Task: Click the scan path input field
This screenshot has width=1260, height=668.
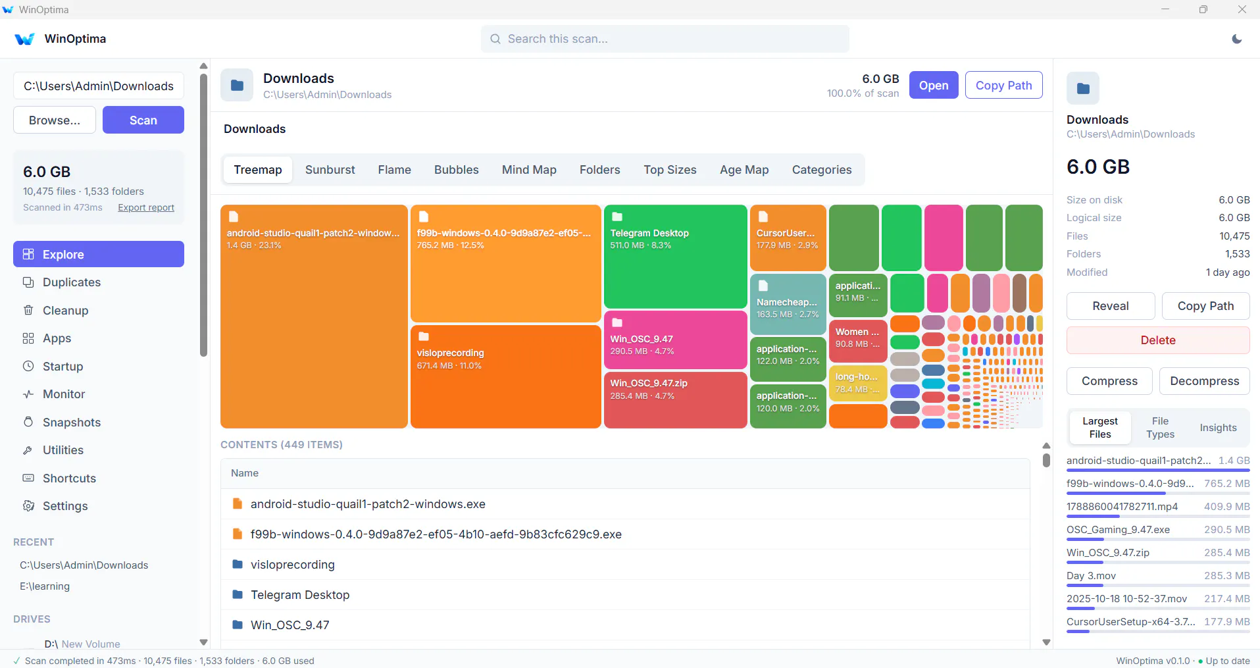Action: coord(99,86)
